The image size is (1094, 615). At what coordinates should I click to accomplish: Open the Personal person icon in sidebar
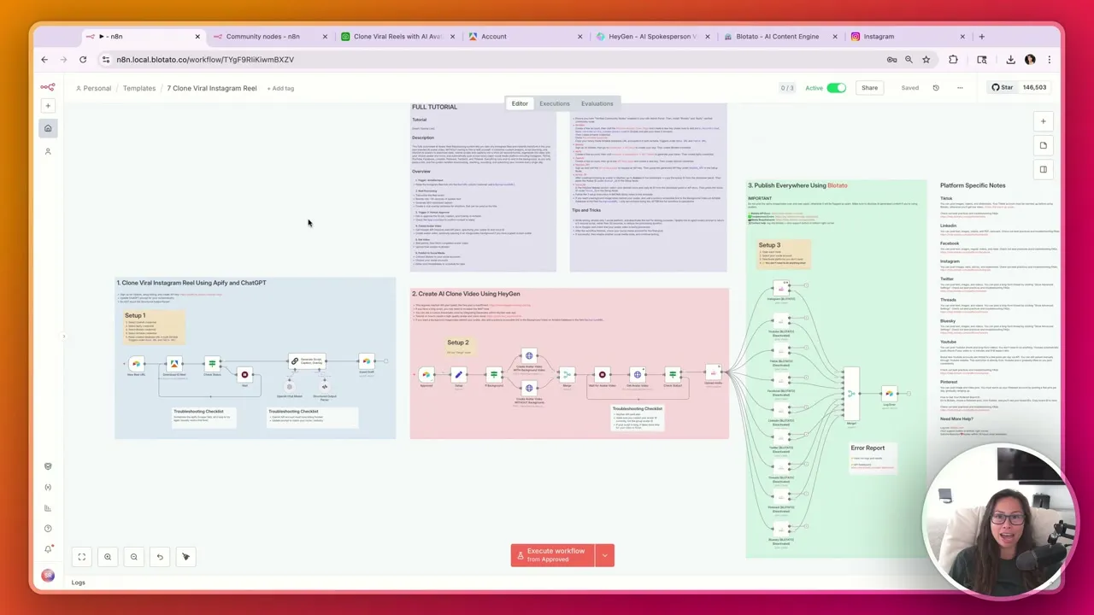[x=48, y=151]
